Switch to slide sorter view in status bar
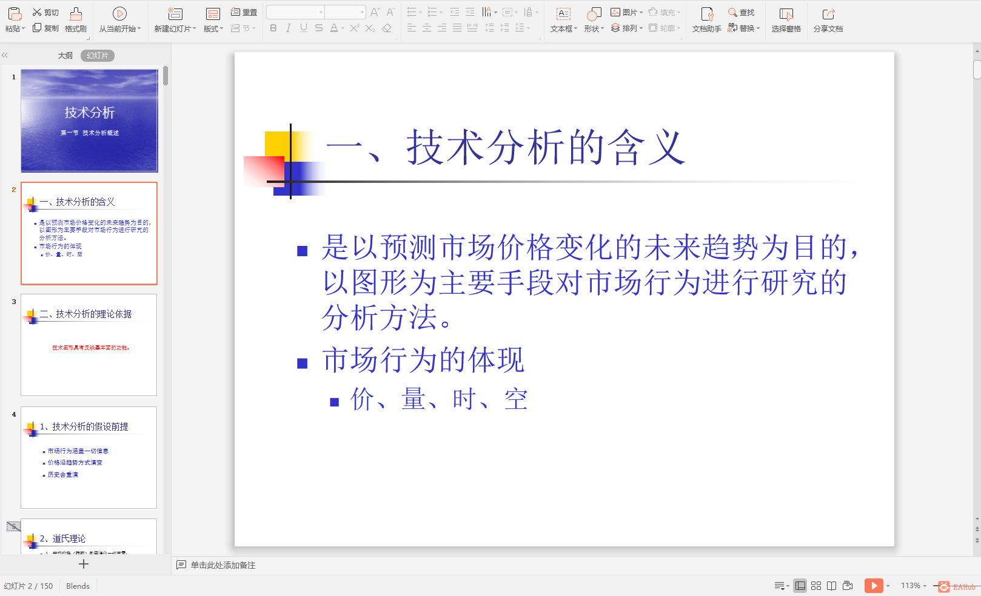Image resolution: width=981 pixels, height=596 pixels. (x=815, y=585)
